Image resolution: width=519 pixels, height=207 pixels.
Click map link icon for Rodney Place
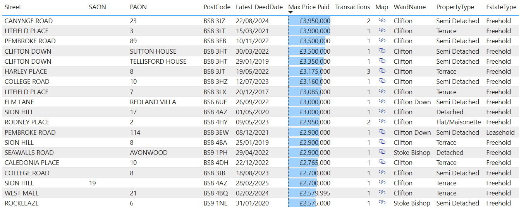click(382, 122)
